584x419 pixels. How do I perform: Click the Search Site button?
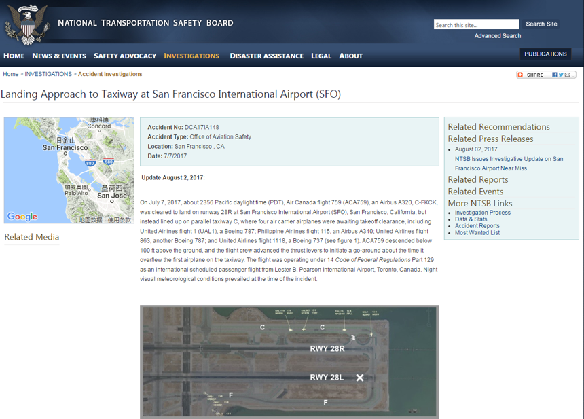pyautogui.click(x=541, y=24)
